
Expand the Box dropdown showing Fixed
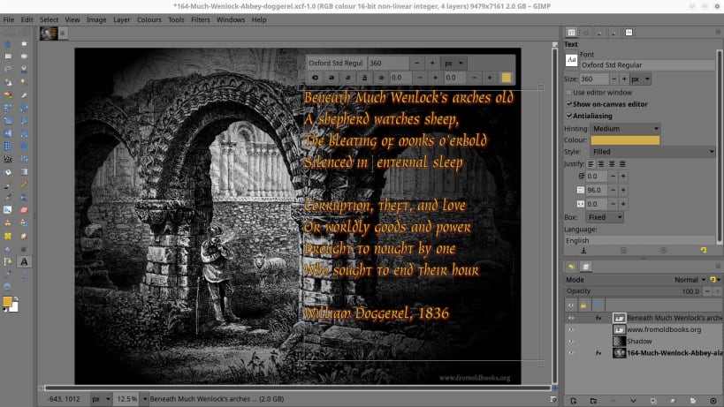tap(605, 217)
